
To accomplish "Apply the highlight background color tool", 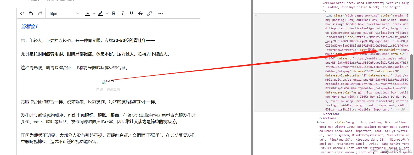I will pos(101,13).
